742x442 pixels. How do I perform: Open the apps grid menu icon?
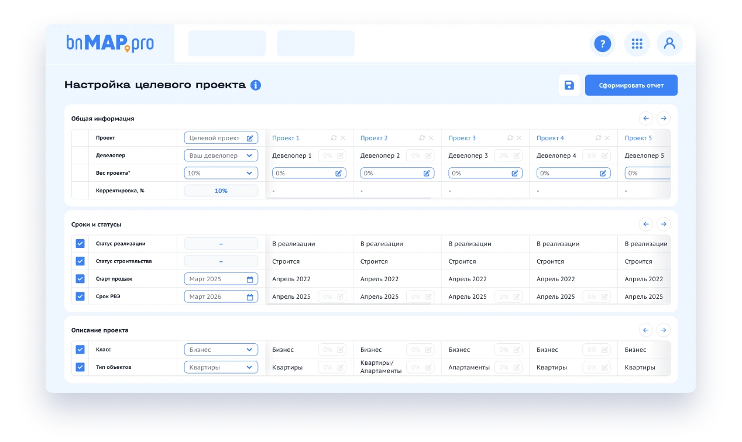tap(637, 44)
